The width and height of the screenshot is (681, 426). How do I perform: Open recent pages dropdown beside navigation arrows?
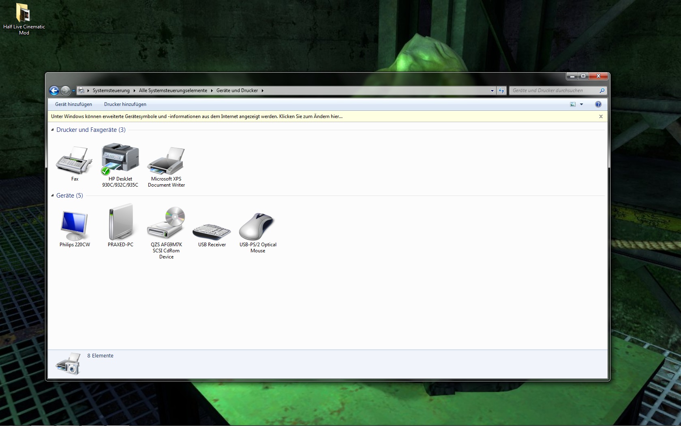click(x=73, y=90)
